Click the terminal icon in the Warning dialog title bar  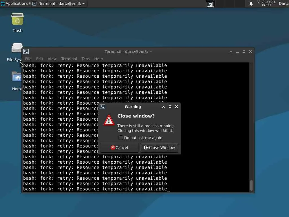click(x=102, y=107)
